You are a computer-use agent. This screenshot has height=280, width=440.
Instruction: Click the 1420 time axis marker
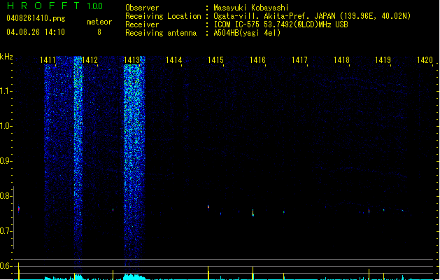coord(425,60)
